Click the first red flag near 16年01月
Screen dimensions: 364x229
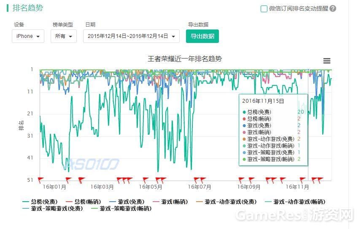pyautogui.click(x=41, y=180)
